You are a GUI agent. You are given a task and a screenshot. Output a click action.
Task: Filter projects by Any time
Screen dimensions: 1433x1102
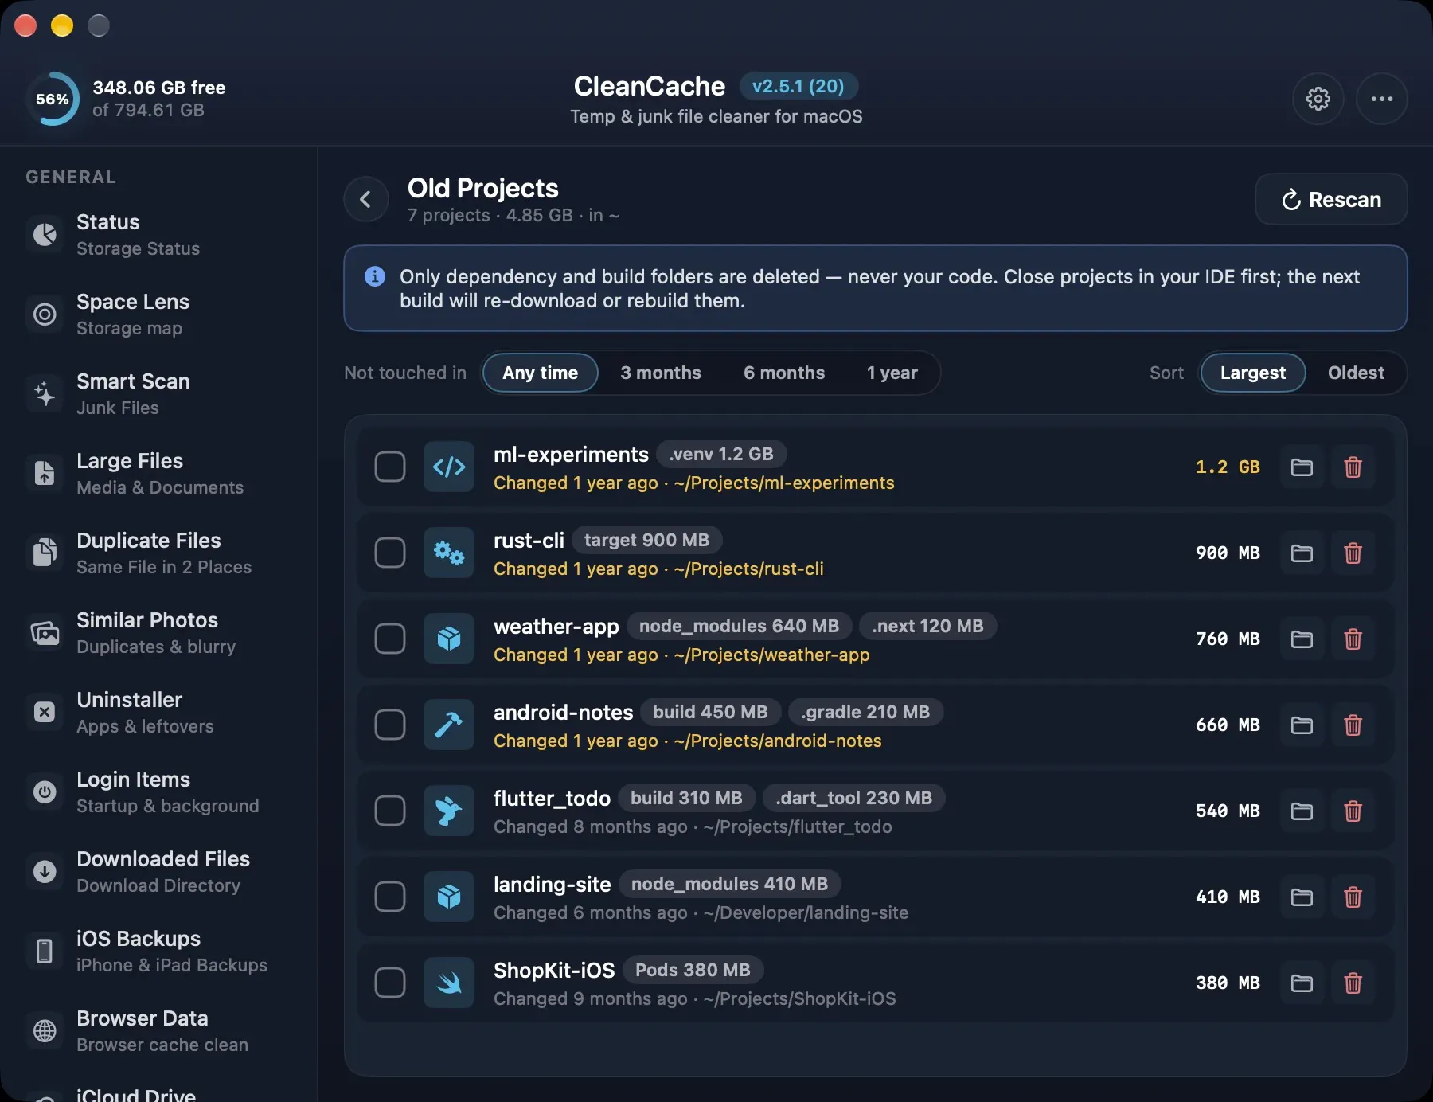coord(541,373)
